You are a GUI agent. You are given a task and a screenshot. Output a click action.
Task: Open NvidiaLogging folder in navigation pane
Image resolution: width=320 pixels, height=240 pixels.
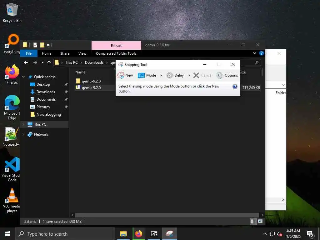click(48, 114)
